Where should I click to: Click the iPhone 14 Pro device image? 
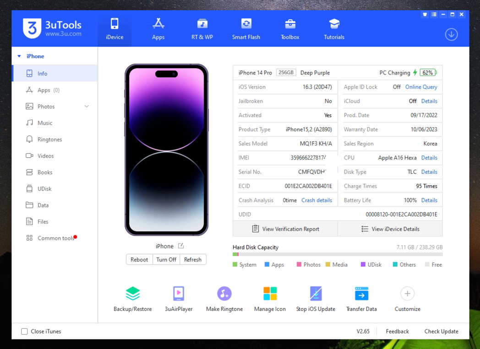pyautogui.click(x=167, y=150)
